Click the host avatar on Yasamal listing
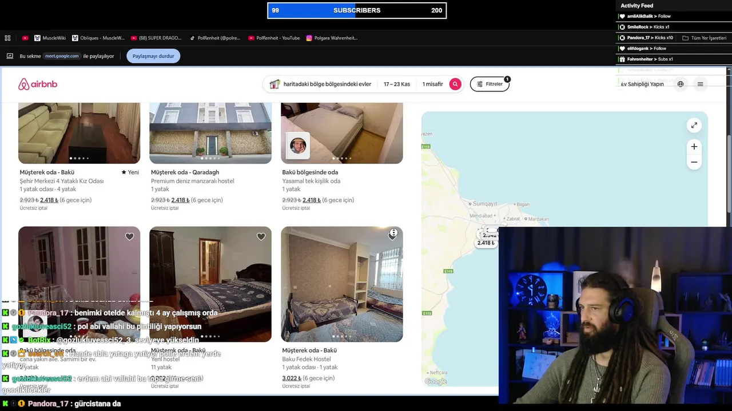732x411 pixels. tap(298, 146)
